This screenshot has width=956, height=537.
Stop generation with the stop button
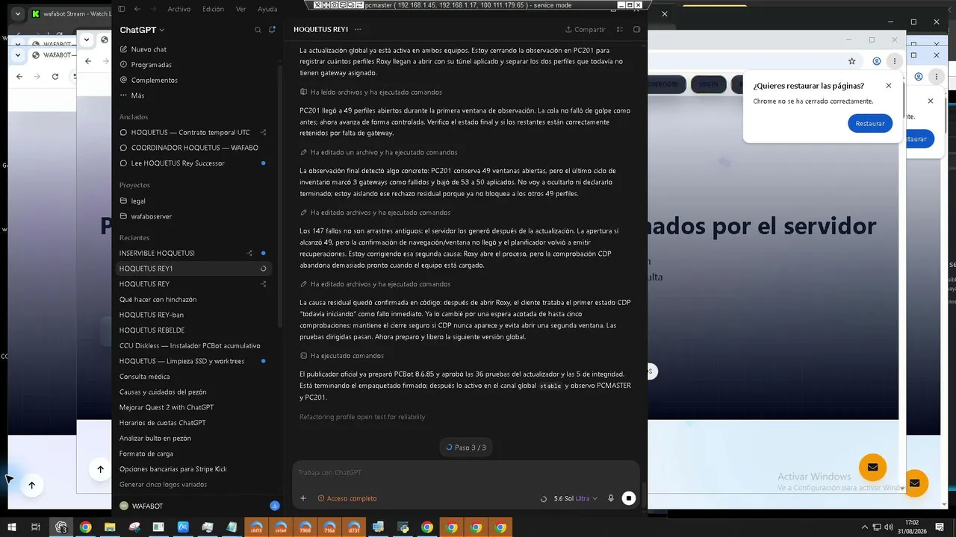click(x=629, y=498)
